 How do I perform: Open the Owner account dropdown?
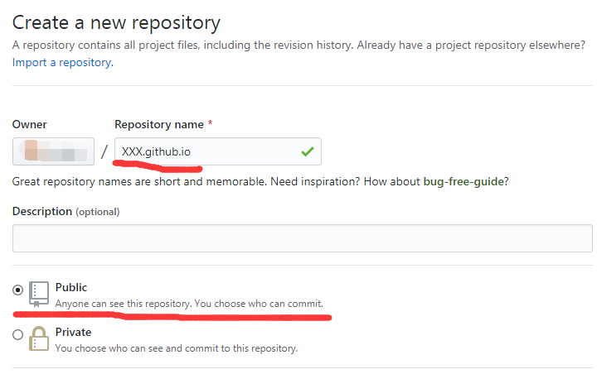tap(53, 152)
